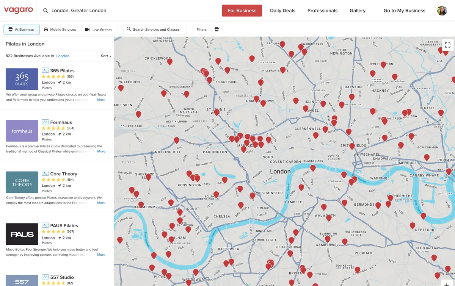The width and height of the screenshot is (455, 286).
Task: Open the 365 Pilates listing title
Action: click(62, 70)
